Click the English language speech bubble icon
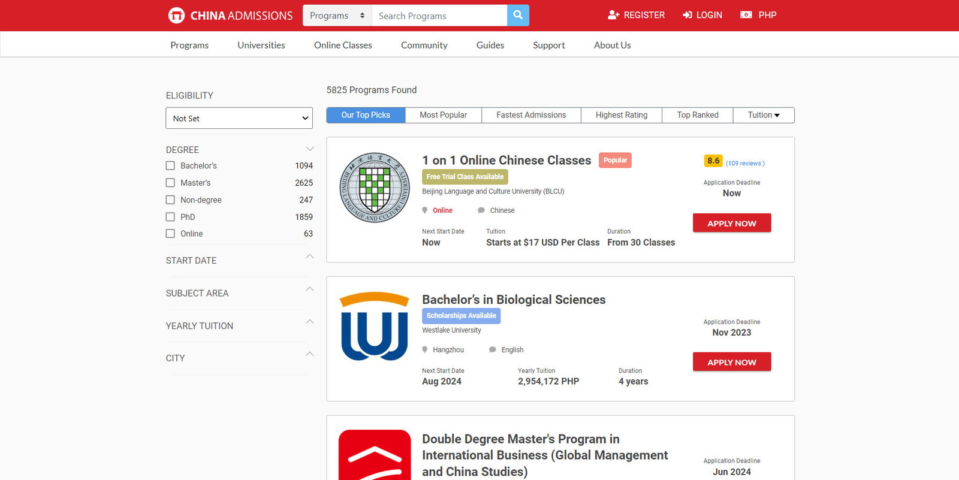This screenshot has height=480, width=959. click(493, 350)
